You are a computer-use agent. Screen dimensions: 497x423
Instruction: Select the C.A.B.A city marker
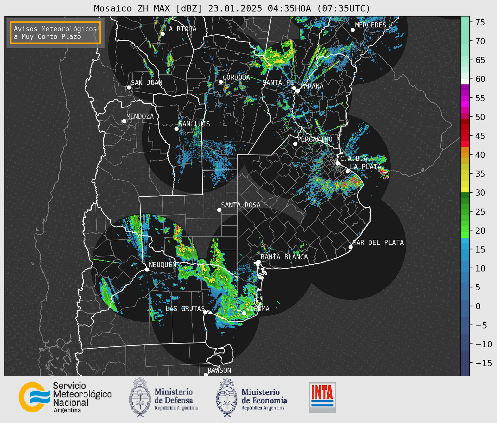coord(338,163)
